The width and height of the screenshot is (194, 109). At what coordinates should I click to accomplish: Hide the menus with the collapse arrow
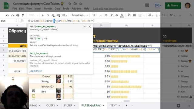point(191,15)
